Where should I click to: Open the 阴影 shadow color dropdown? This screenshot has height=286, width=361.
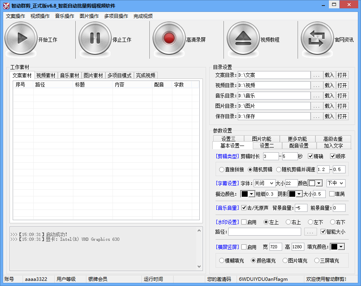[299, 194]
